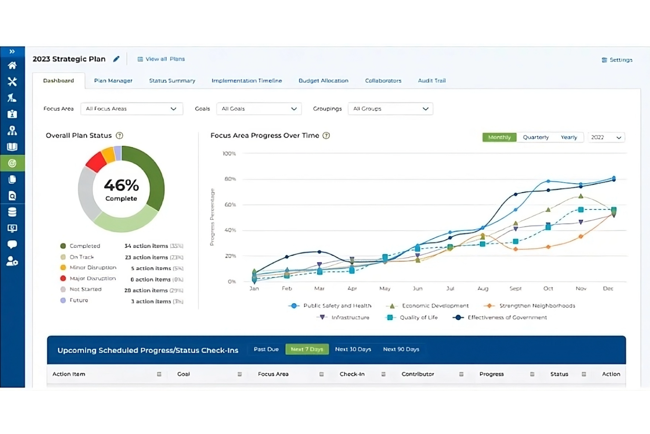Viewport: 650px width, 434px height.
Task: Show Past Due check-ins
Action: tap(265, 349)
